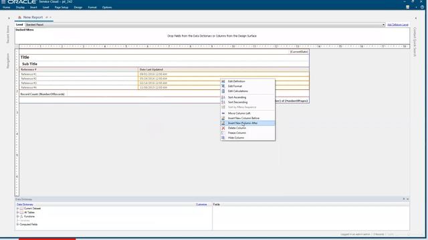Open the Contact Quick Search sidebar
428x240 pixels.
click(415, 42)
